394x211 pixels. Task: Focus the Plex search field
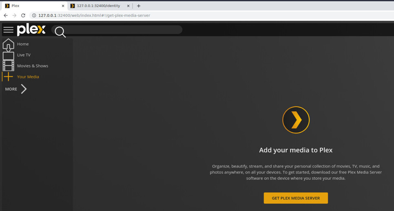[117, 30]
